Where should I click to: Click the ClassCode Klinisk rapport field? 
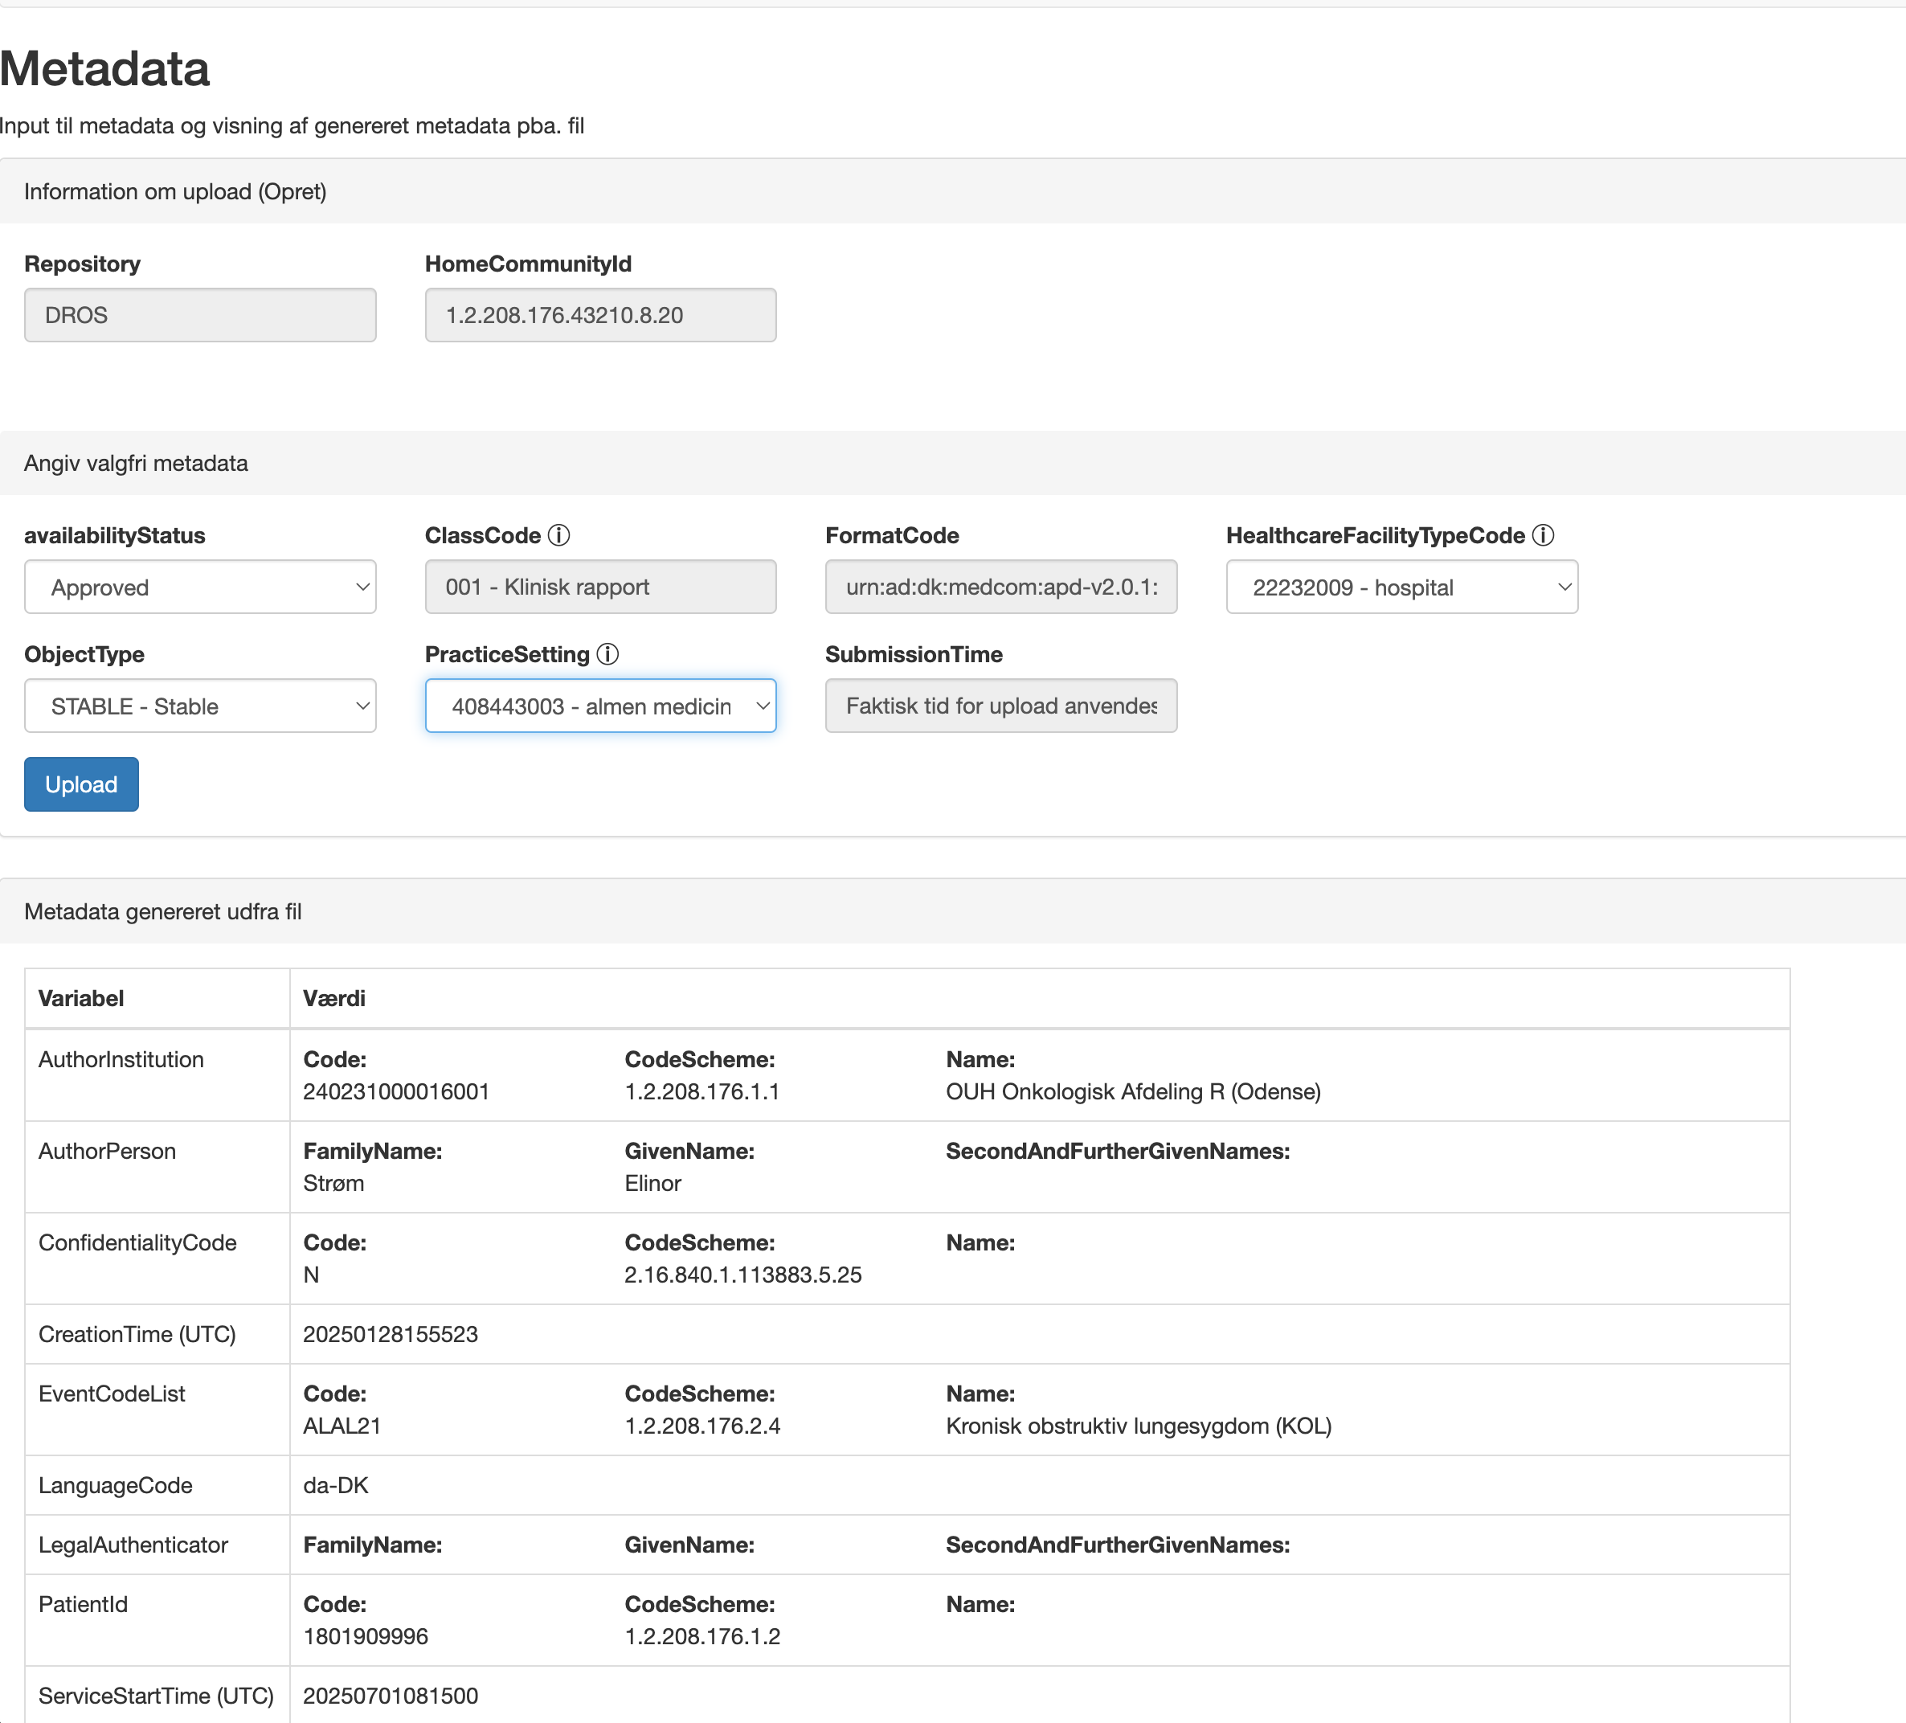pyautogui.click(x=600, y=587)
